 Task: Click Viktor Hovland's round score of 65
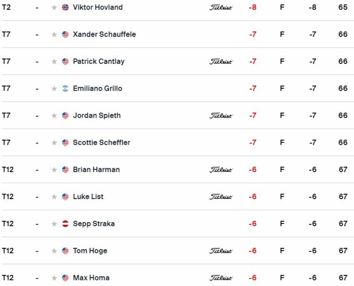tap(343, 7)
